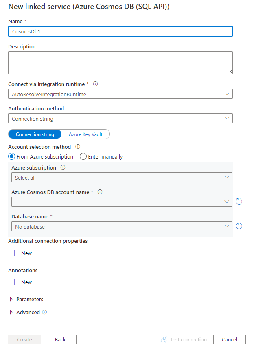
Task: Click into the Description text box
Action: (x=120, y=63)
